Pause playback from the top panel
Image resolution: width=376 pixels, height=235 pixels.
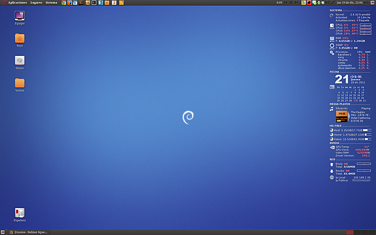pyautogui.click(x=291, y=2)
